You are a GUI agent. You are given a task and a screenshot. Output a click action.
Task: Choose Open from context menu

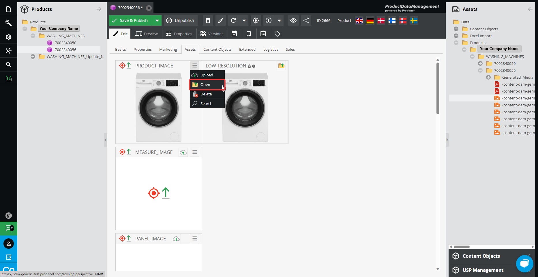[207, 84]
